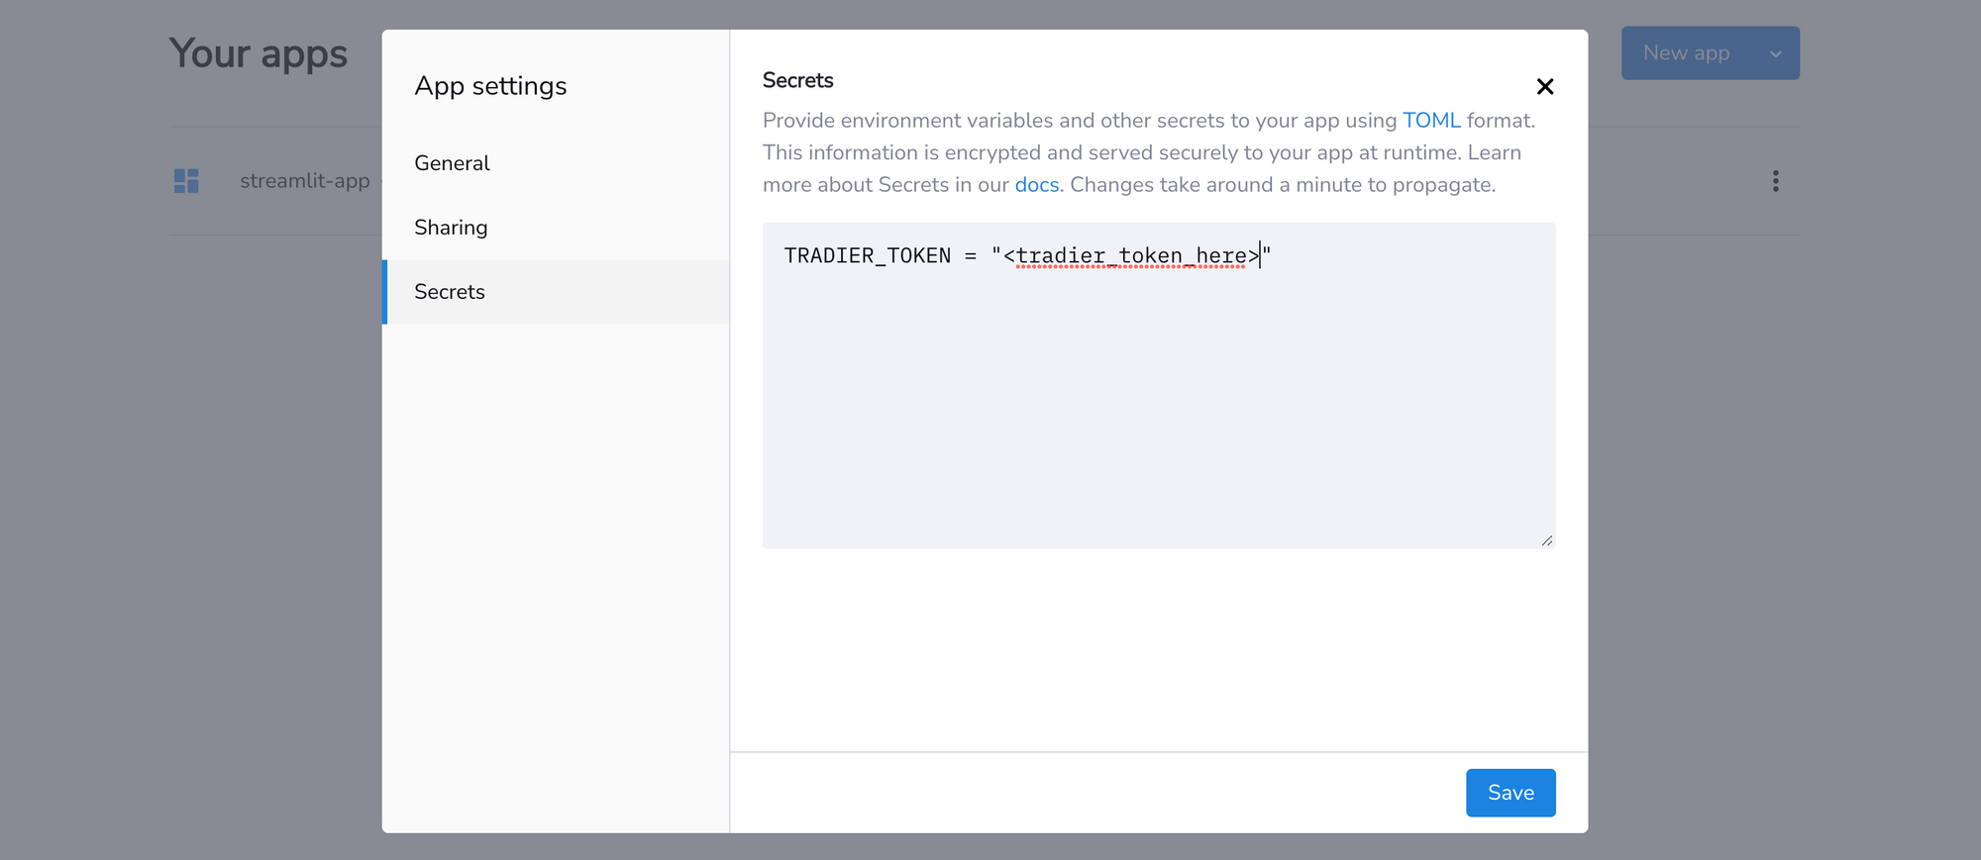Click the Your apps heading

tap(259, 54)
